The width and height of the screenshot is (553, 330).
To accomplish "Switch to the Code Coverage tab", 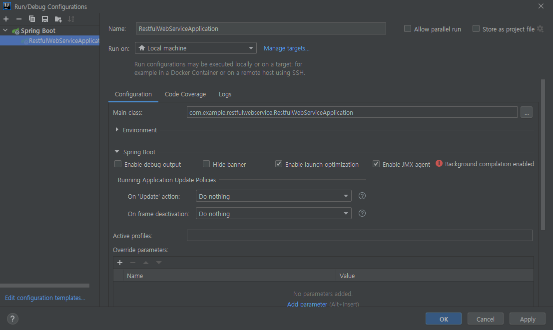I will click(185, 94).
